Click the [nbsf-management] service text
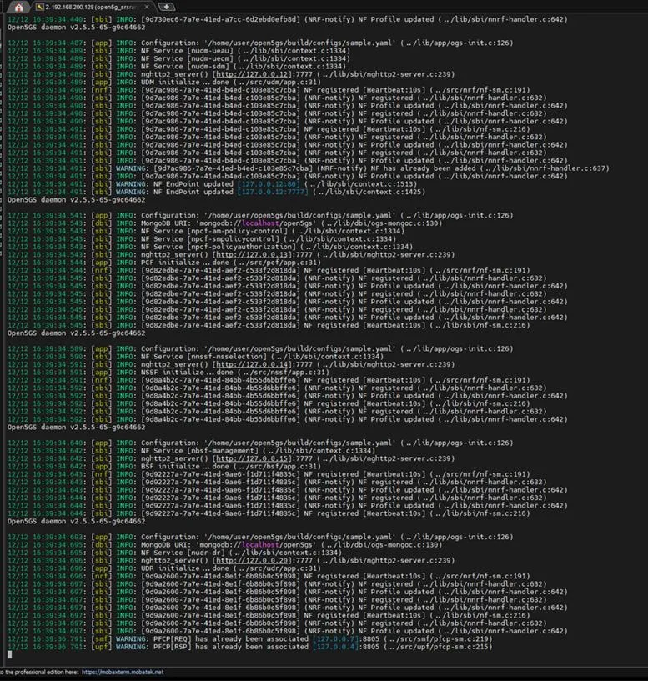This screenshot has width=648, height=681. tap(223, 451)
